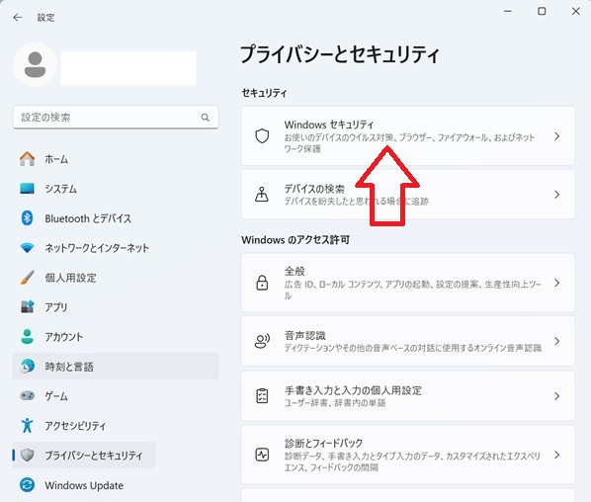Image resolution: width=591 pixels, height=502 pixels.
Task: Click the Bluetooth icon in the sidebar
Action: pos(27,218)
